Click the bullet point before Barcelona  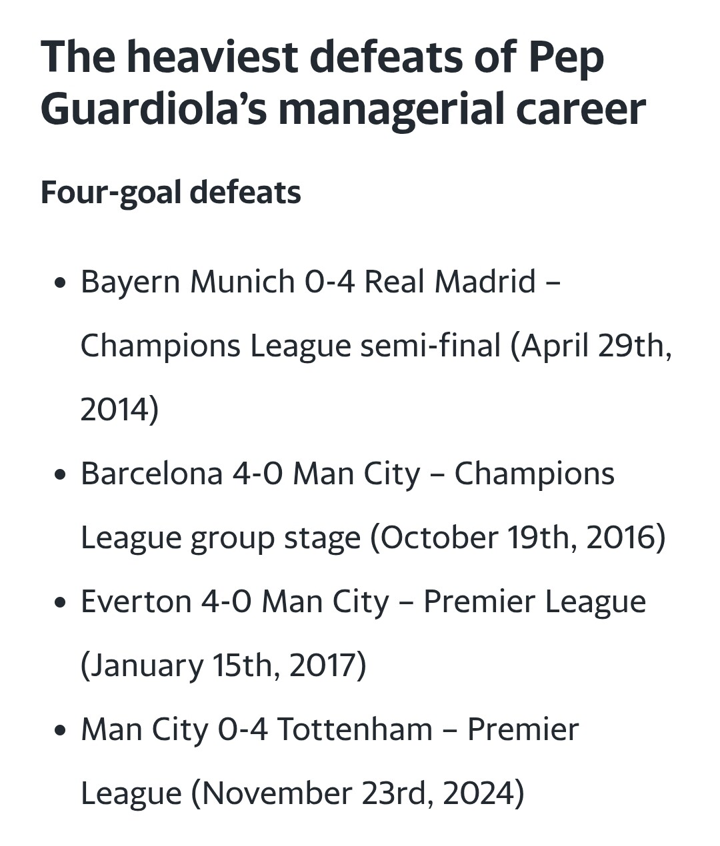61,474
